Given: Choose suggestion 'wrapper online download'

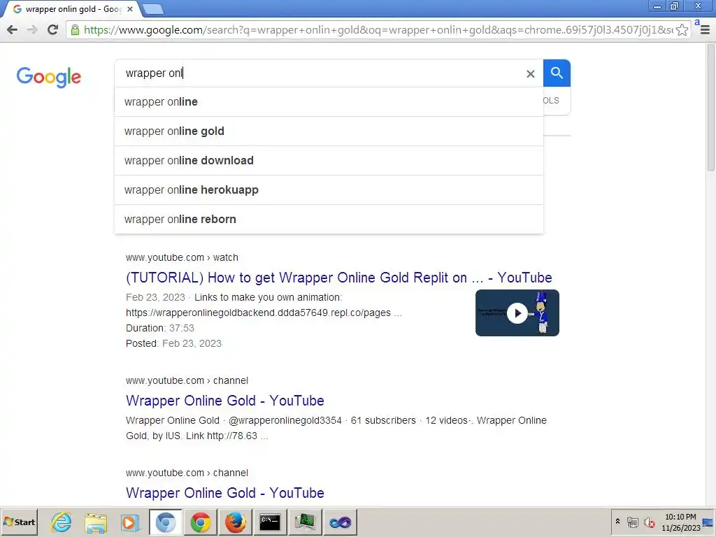Looking at the screenshot, I should pyautogui.click(x=329, y=160).
